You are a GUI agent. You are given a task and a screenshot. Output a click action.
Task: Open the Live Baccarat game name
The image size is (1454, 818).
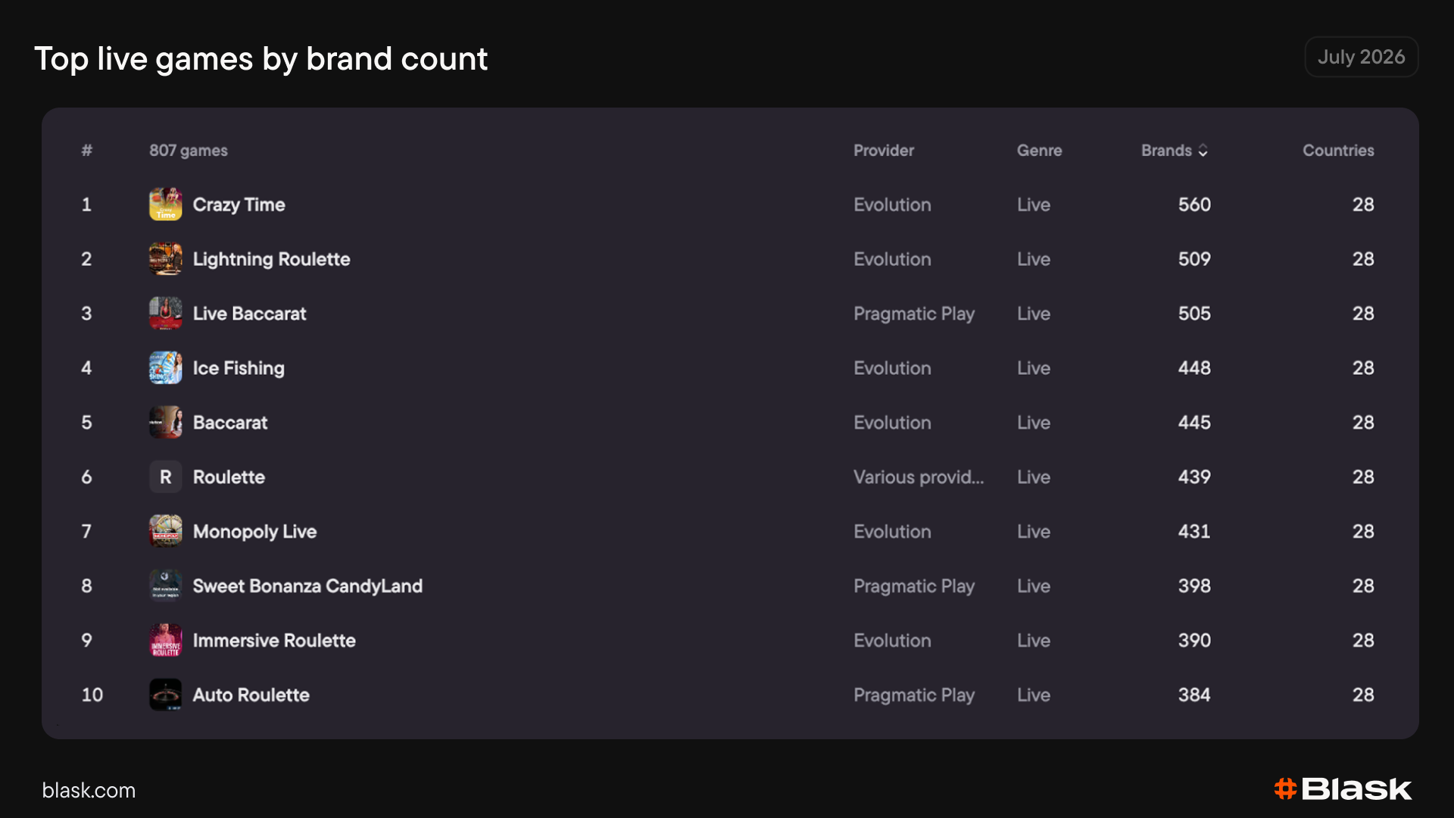click(249, 314)
